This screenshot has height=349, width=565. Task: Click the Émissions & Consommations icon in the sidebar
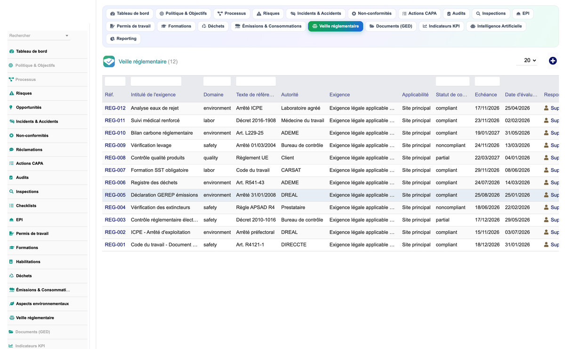11,290
